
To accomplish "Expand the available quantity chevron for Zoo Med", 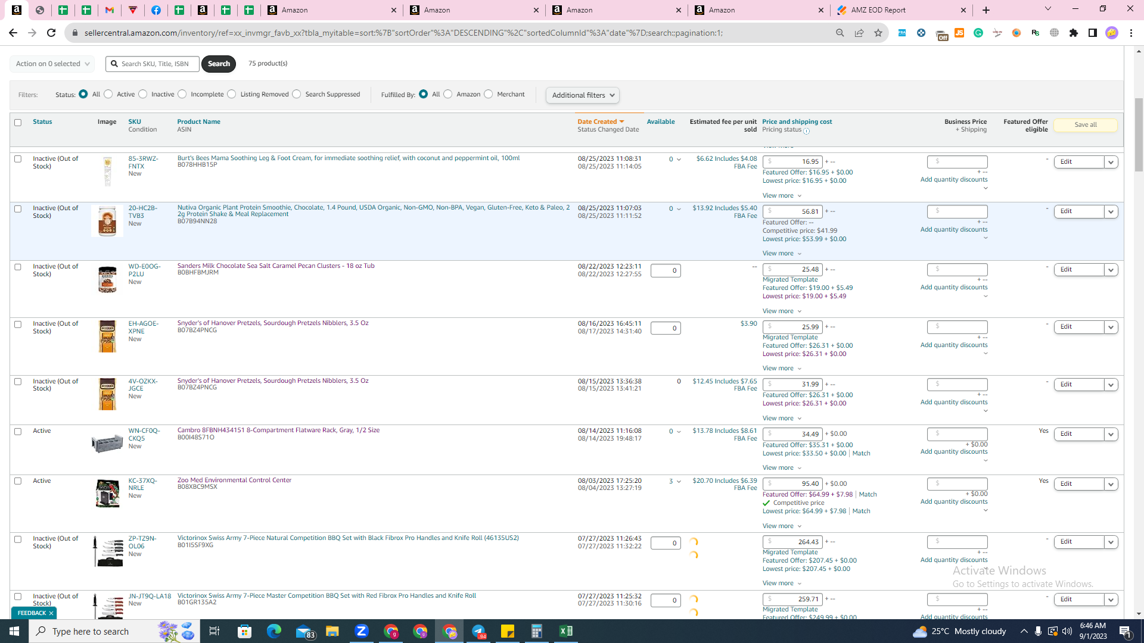I will (679, 482).
